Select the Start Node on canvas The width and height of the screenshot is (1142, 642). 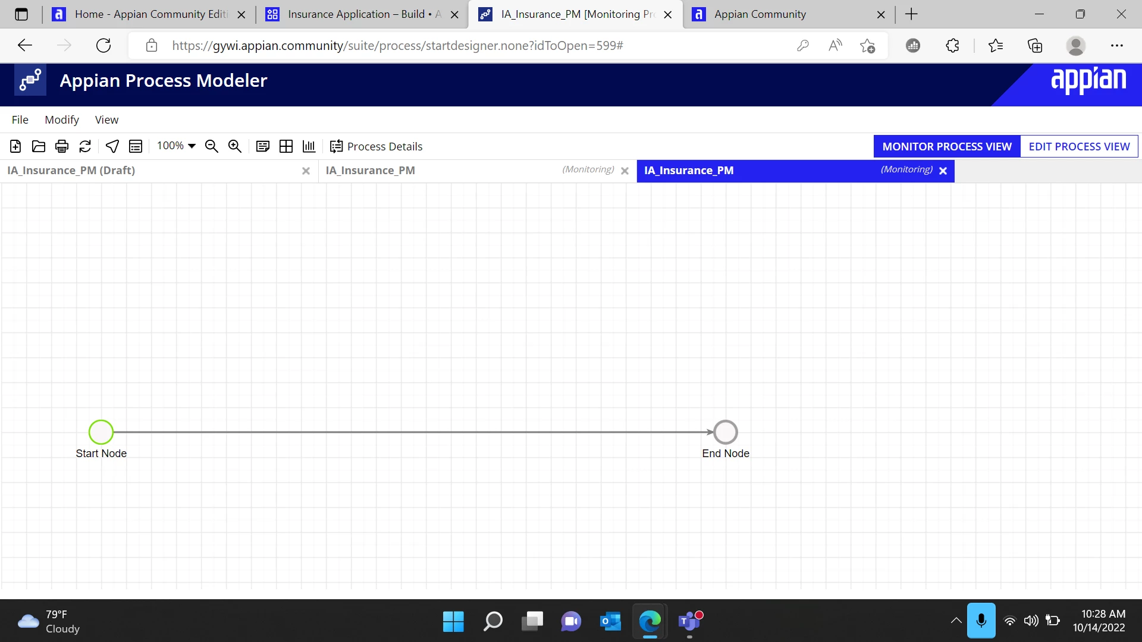[101, 432]
